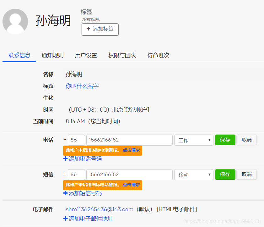The height and width of the screenshot is (227, 264).
Task: Select the 待命班次 tab
Action: click(158, 55)
